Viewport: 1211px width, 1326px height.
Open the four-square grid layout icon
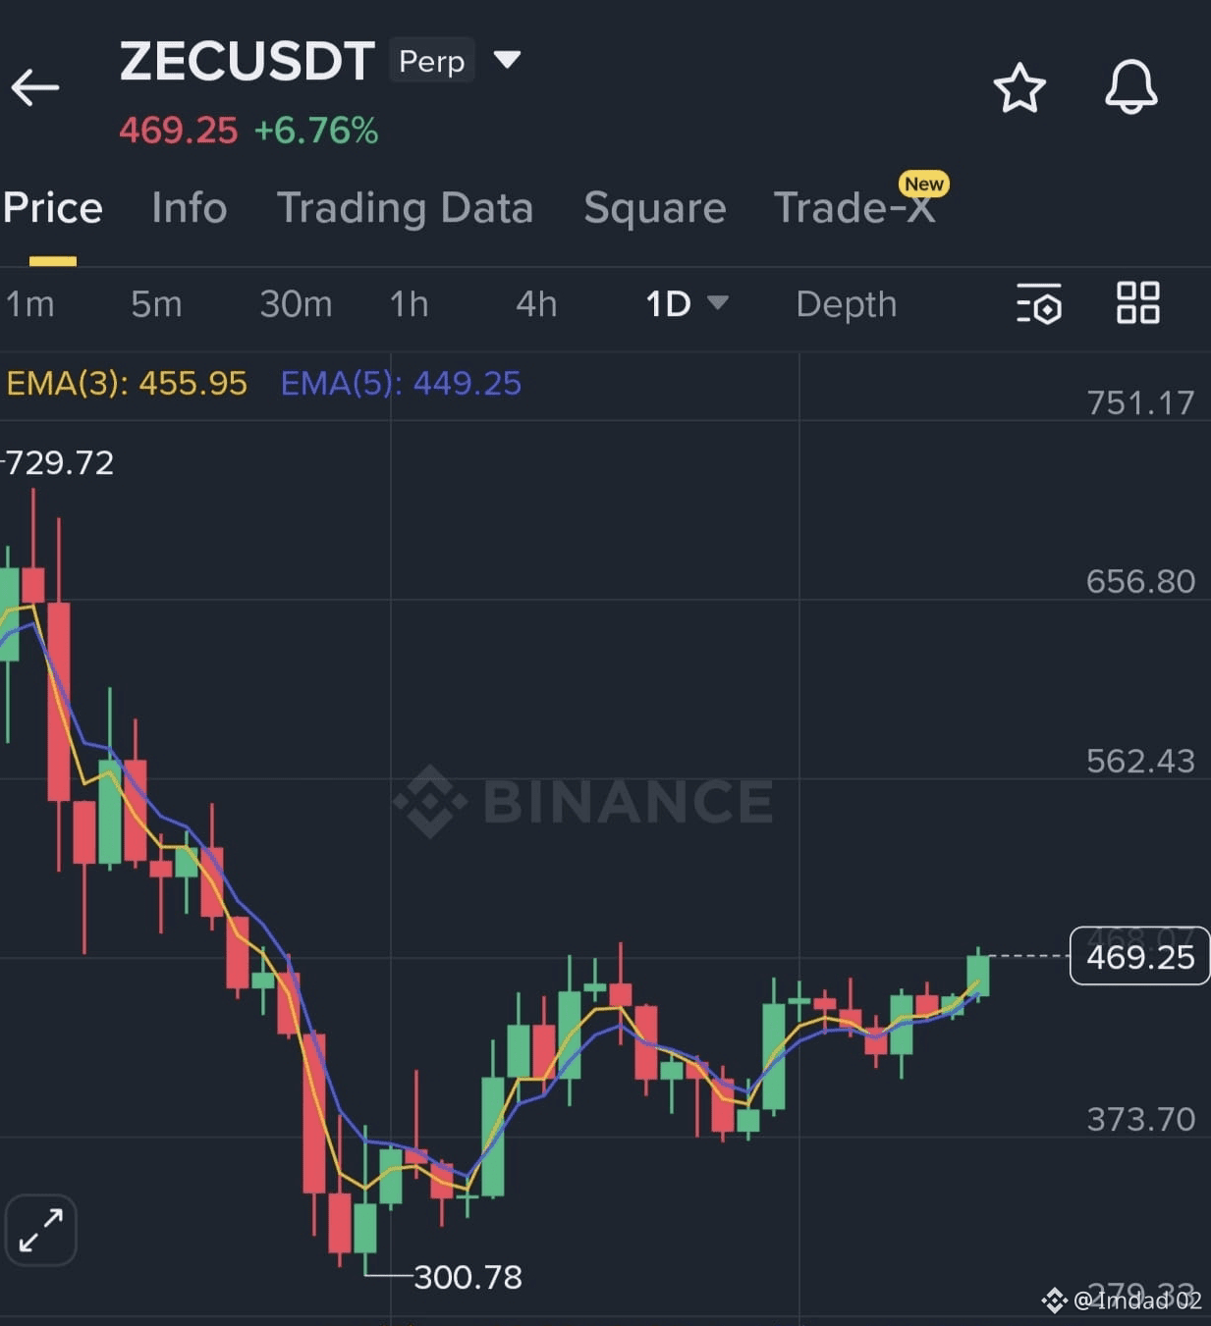1138,302
